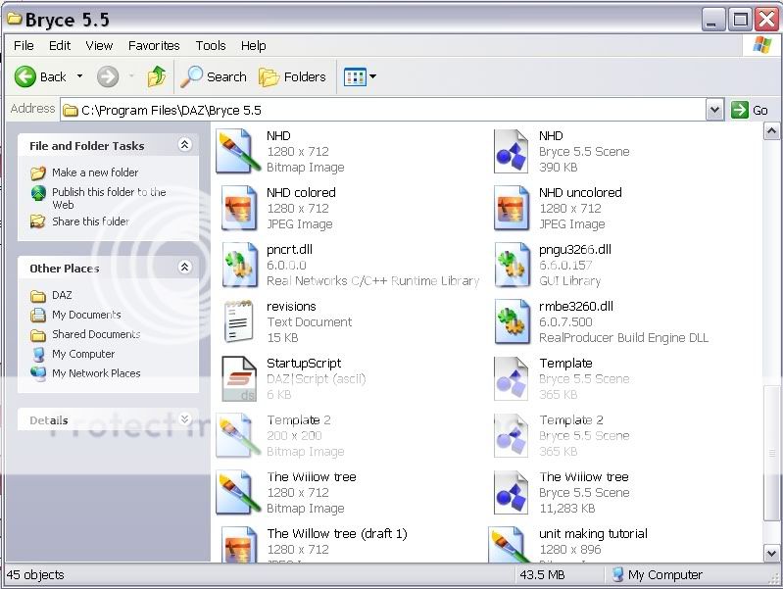Select The Willow tree Bryce scene icon
This screenshot has height=589, width=783.
point(511,492)
